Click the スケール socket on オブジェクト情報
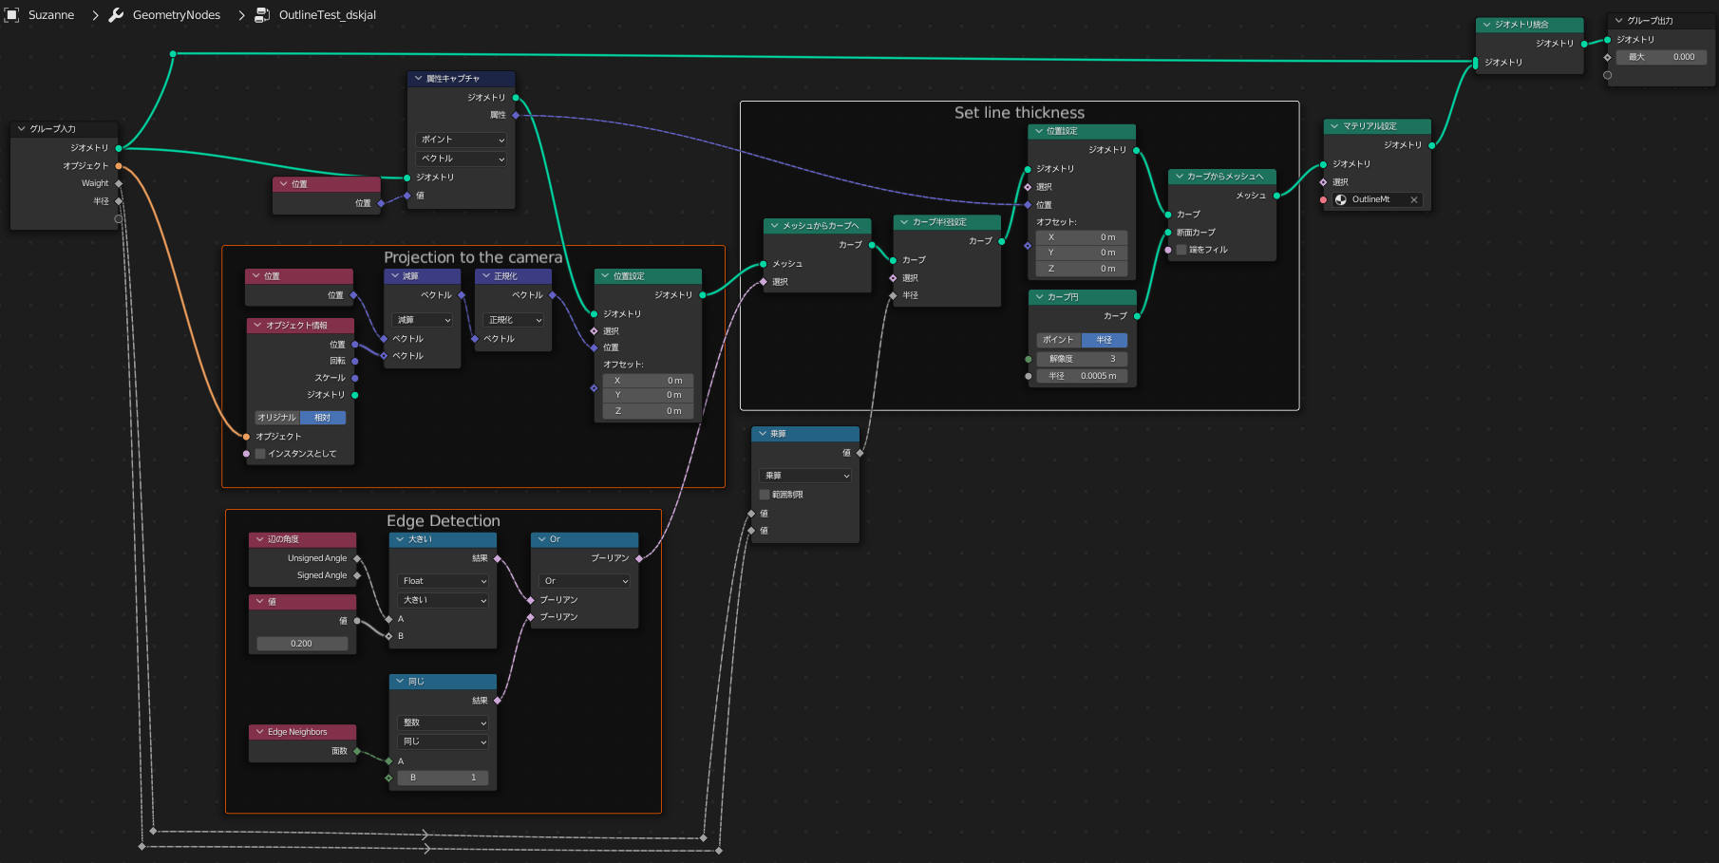This screenshot has width=1719, height=863. tap(355, 378)
